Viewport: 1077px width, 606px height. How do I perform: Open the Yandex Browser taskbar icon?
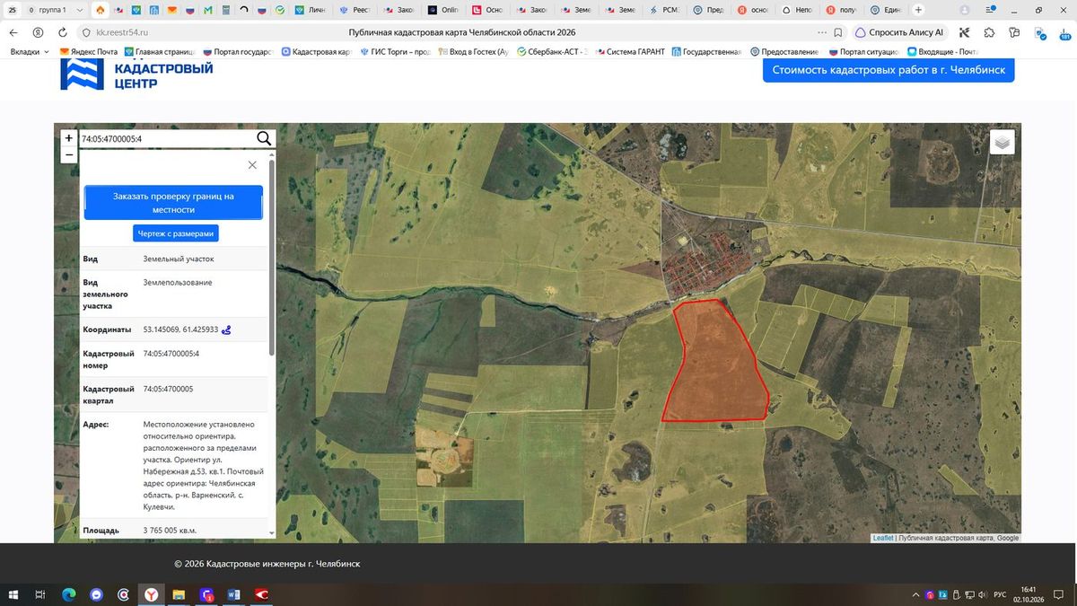[152, 594]
